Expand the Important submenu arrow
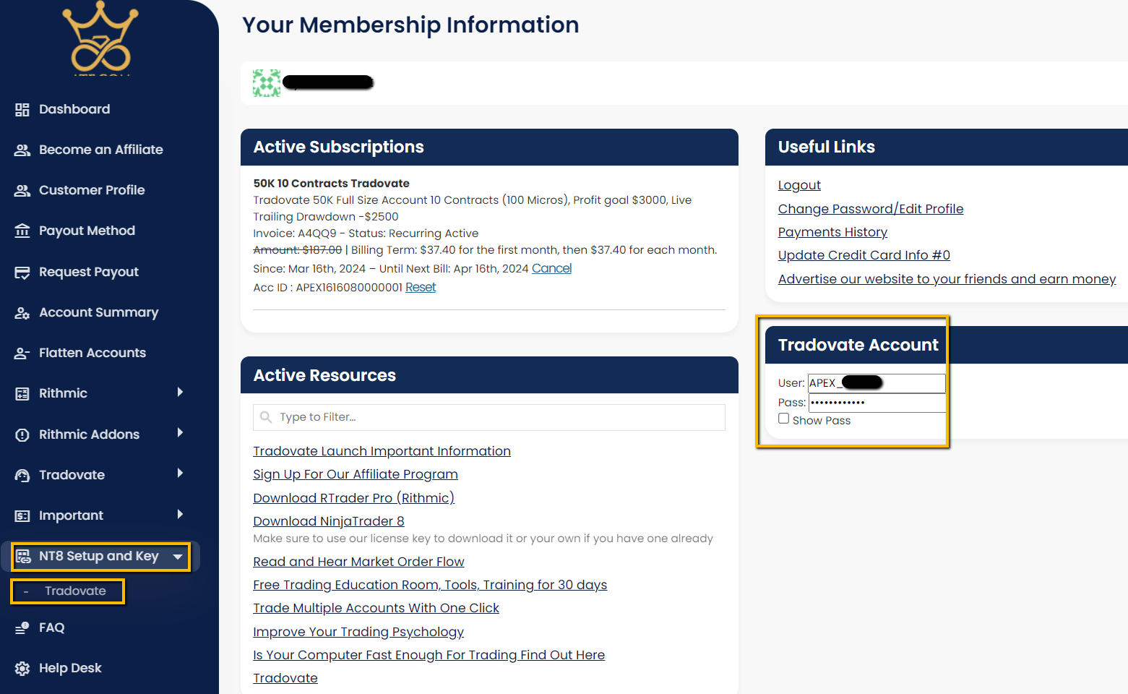The width and height of the screenshot is (1128, 694). [x=180, y=514]
